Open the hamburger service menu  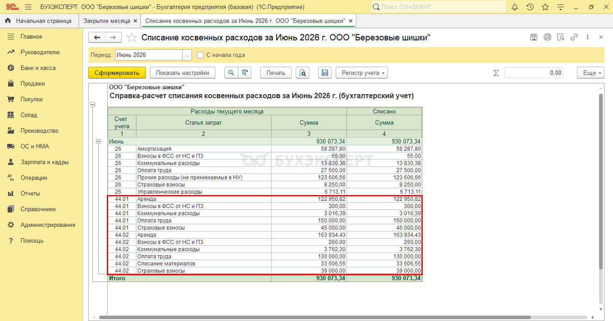pyautogui.click(x=28, y=7)
